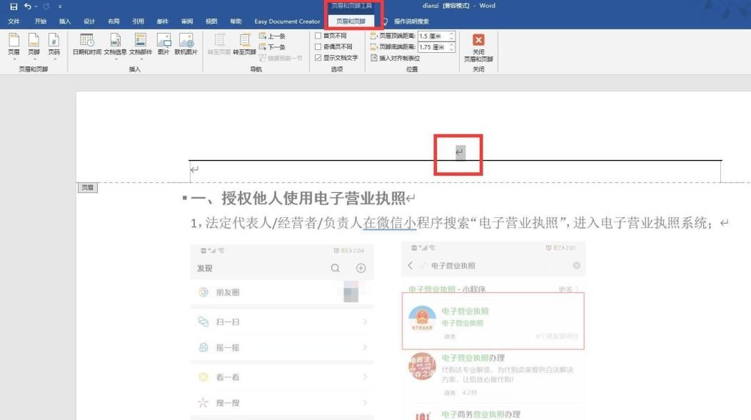Switch to the 插入 ribbon tab

click(65, 21)
